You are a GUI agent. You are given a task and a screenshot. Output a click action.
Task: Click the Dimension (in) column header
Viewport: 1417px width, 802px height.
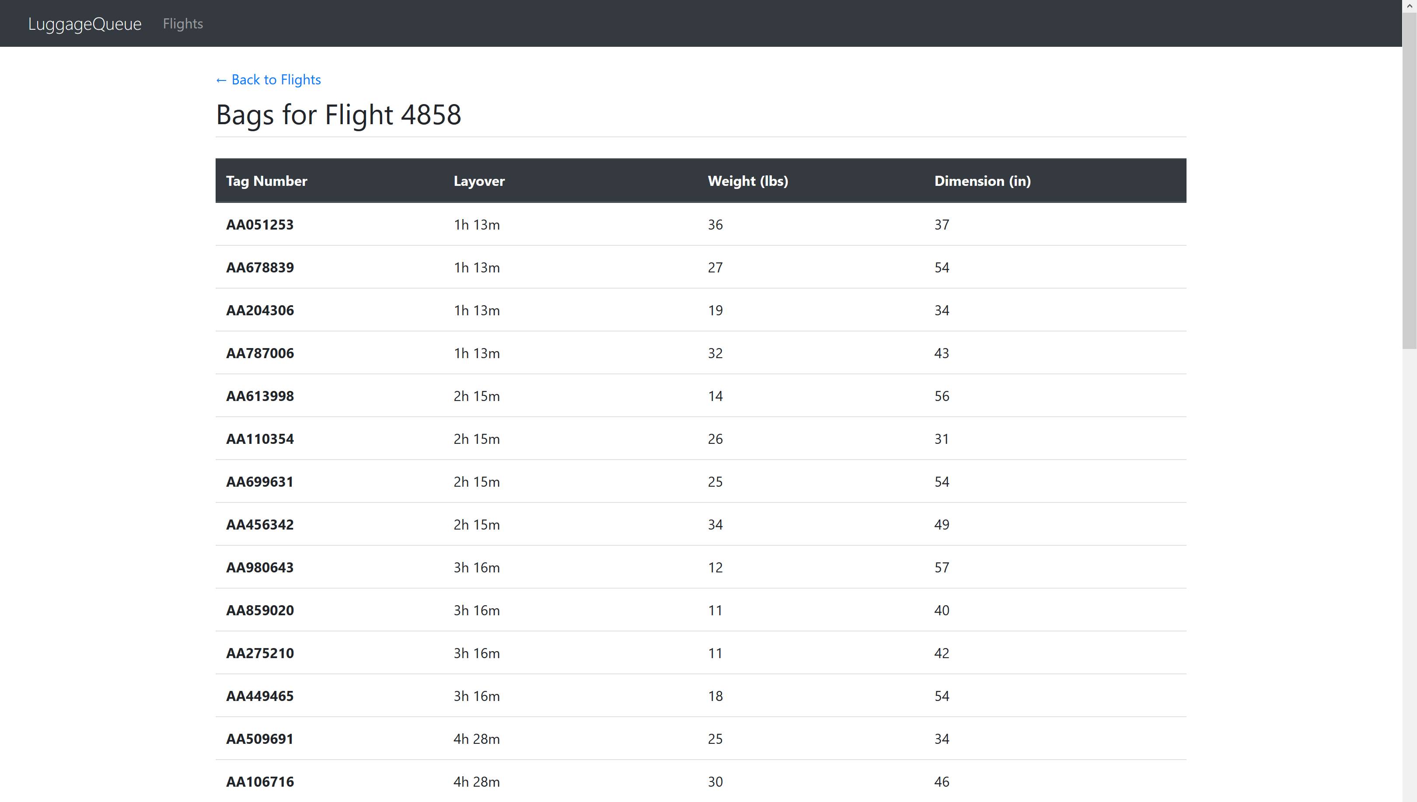click(982, 181)
